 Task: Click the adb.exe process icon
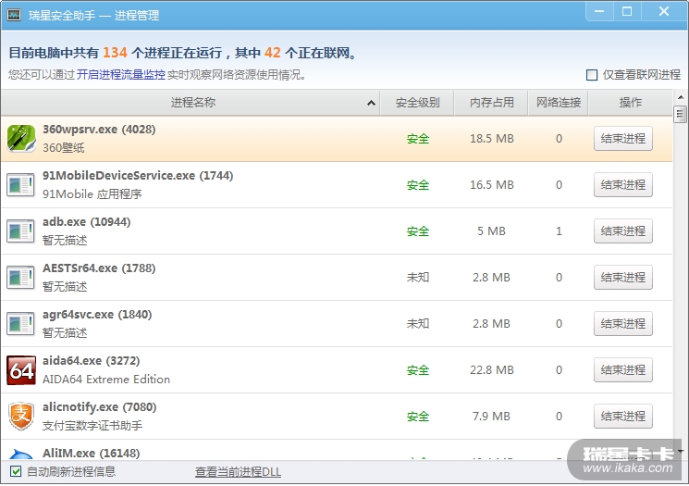click(x=20, y=231)
